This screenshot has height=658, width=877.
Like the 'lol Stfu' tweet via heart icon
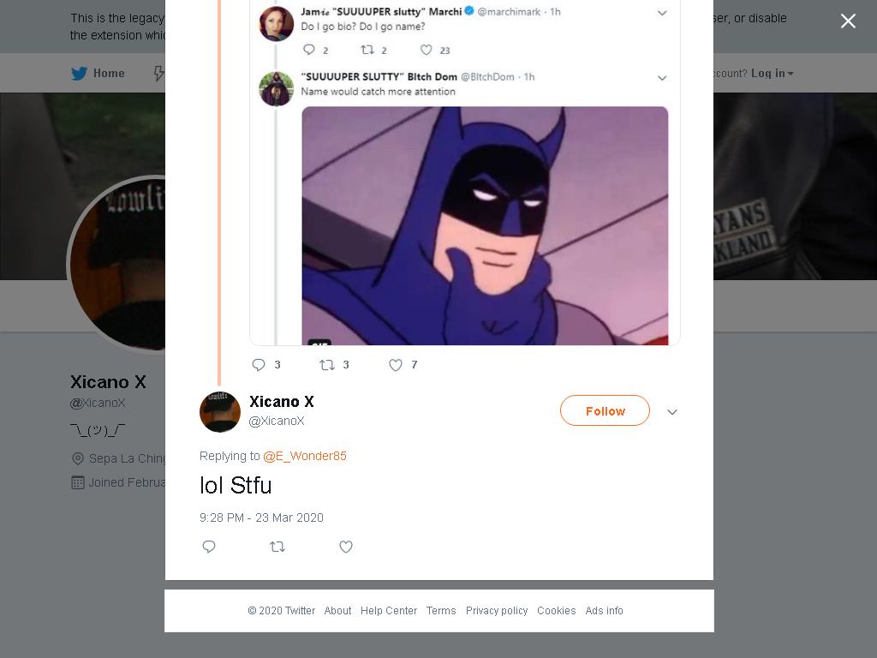346,547
